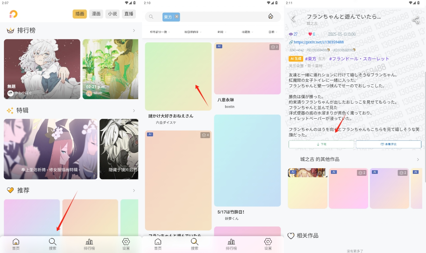Tap the app logo on the home screen
This screenshot has height=253, width=426.
pyautogui.click(x=13, y=14)
